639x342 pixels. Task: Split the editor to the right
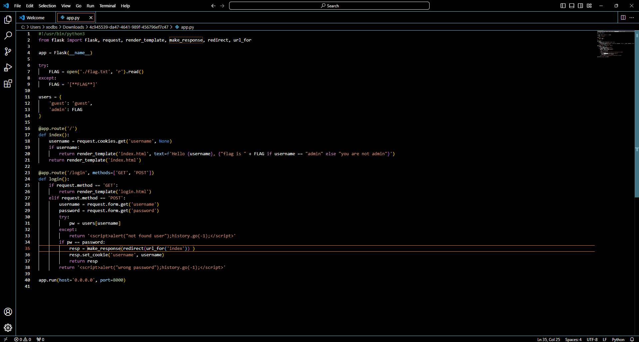click(623, 18)
